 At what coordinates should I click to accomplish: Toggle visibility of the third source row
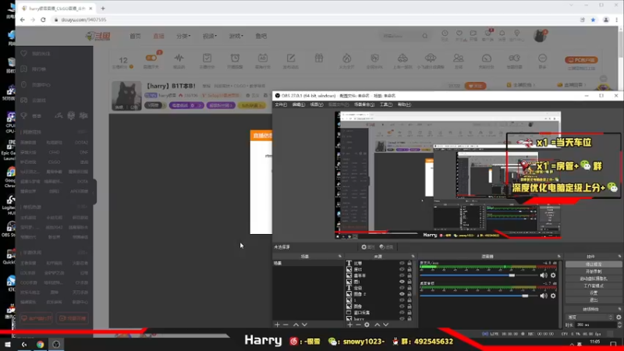[x=402, y=275]
